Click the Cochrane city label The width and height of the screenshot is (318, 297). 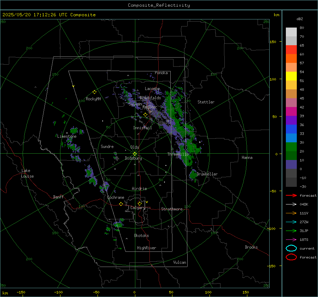116,197
